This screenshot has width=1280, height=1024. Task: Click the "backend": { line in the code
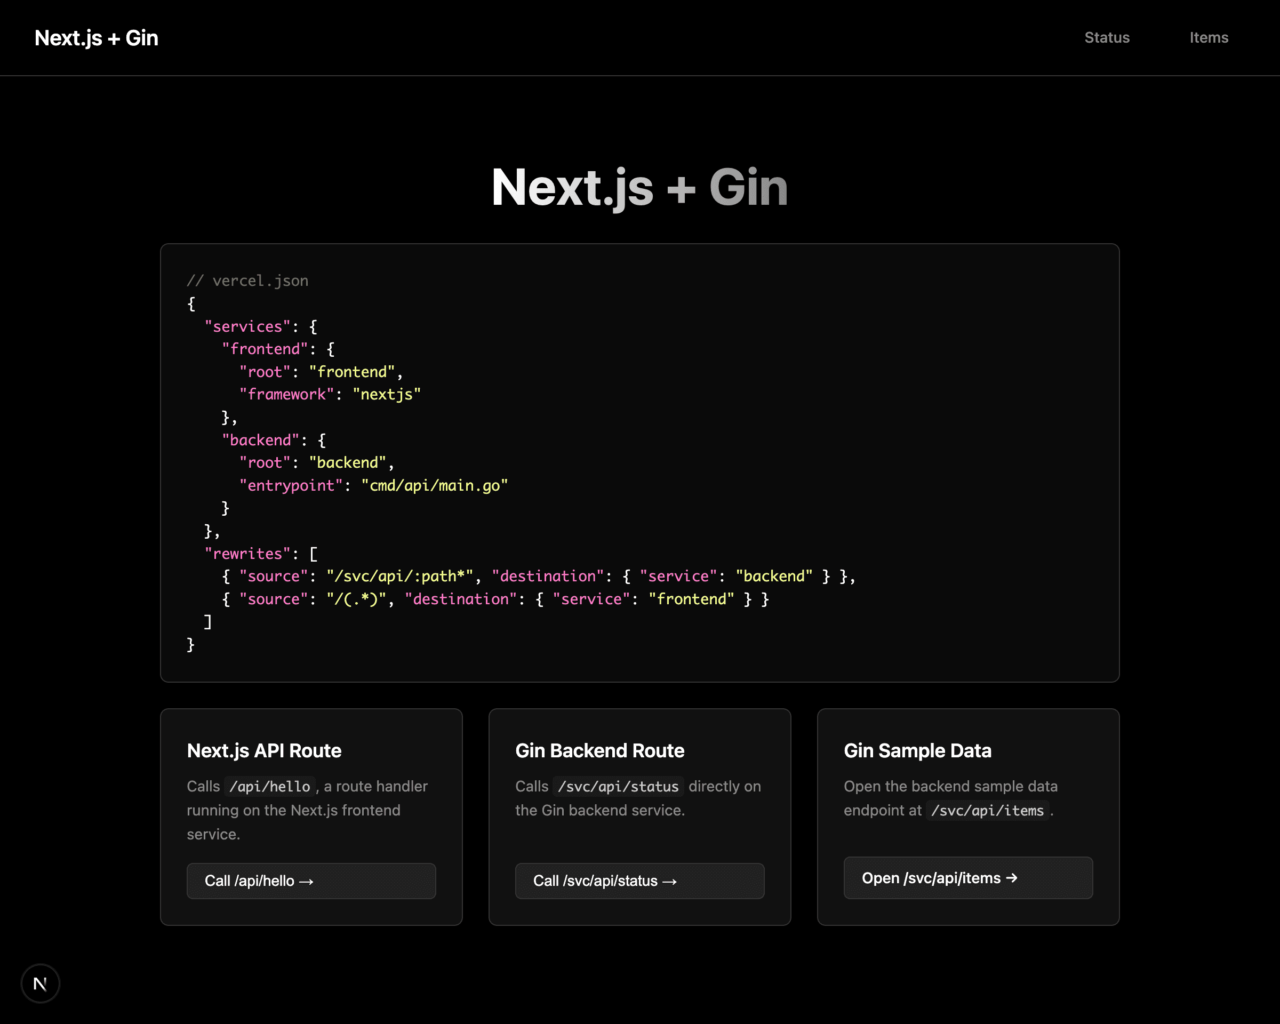[274, 440]
